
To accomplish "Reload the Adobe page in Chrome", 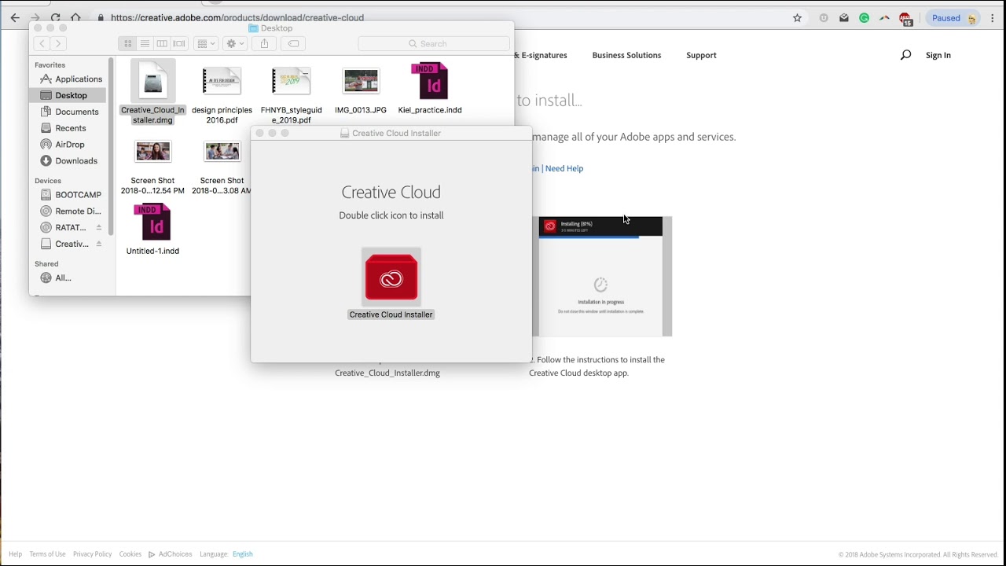I will [x=55, y=17].
